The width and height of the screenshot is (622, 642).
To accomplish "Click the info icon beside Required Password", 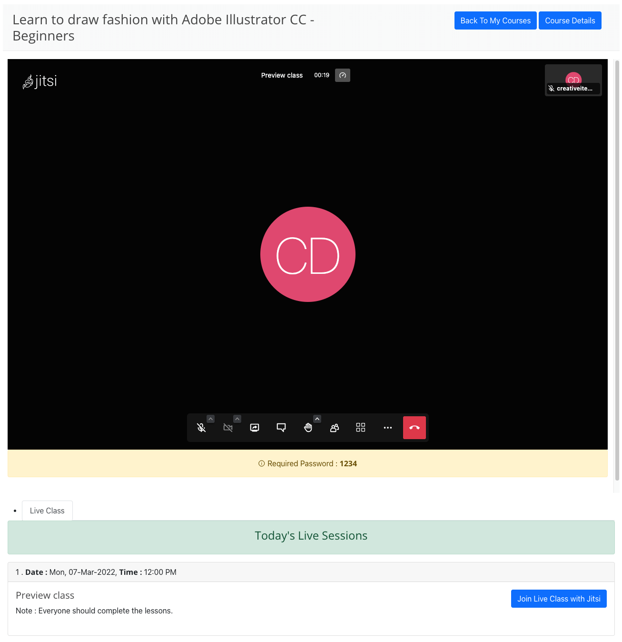I will coord(261,463).
